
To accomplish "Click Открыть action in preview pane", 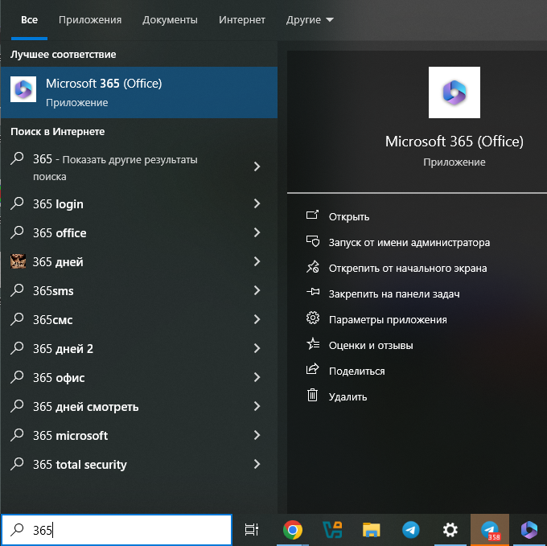I will click(x=349, y=217).
